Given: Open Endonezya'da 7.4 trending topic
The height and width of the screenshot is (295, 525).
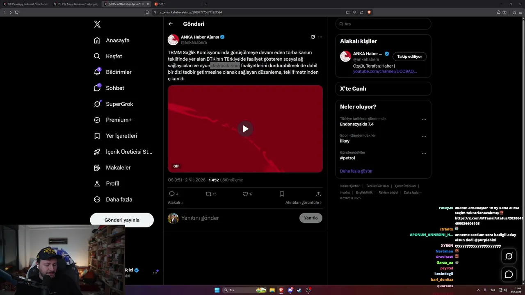Looking at the screenshot, I should click(x=357, y=124).
